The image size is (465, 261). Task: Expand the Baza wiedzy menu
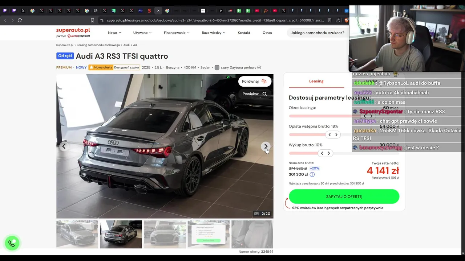pyautogui.click(x=214, y=33)
